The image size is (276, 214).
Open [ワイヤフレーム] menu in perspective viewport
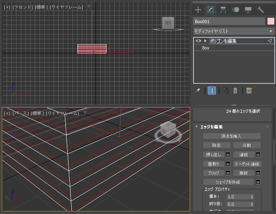pos(62,113)
